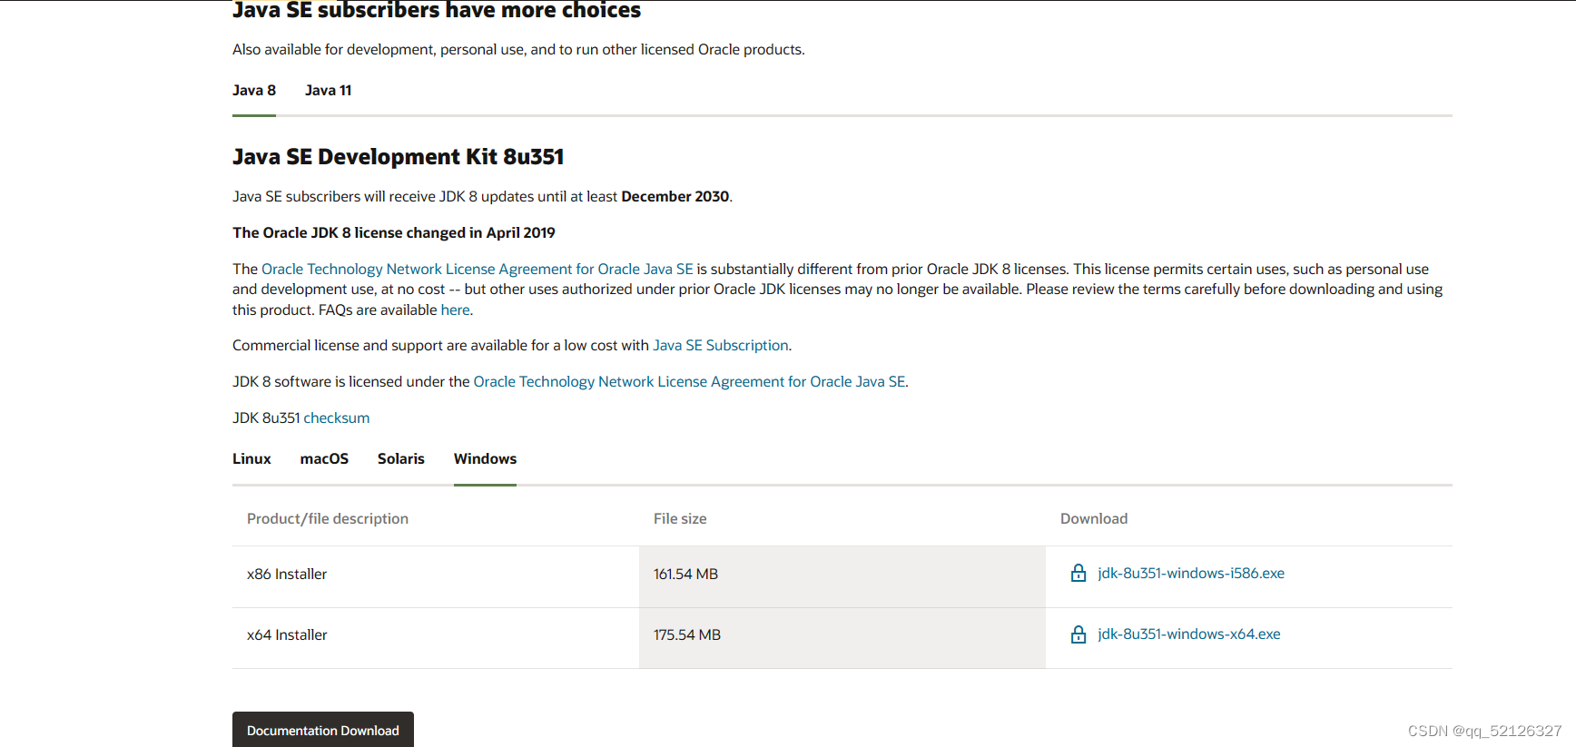Image resolution: width=1576 pixels, height=747 pixels.
Task: Switch to the Java 11 tab
Action: click(x=328, y=90)
